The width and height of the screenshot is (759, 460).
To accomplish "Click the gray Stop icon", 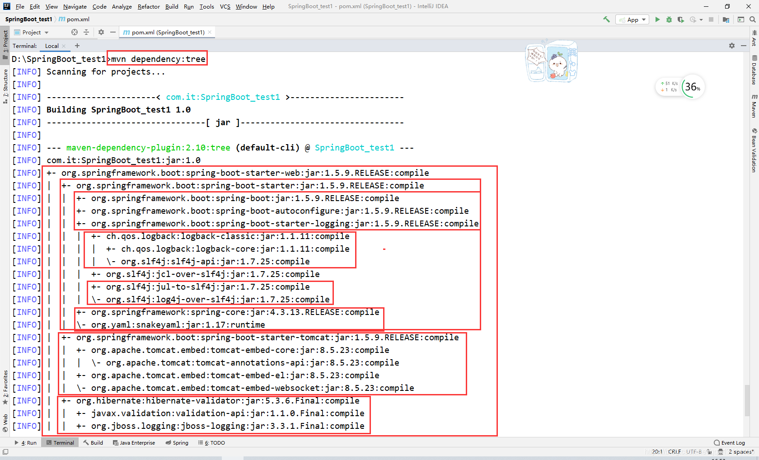I will pos(711,19).
